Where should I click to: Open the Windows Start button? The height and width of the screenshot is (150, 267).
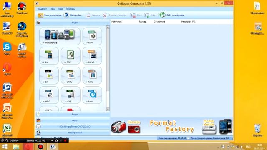click(x=5, y=147)
